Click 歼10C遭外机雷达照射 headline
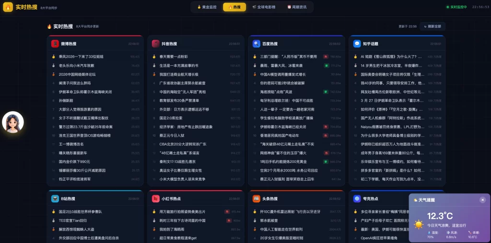Viewport: 491px width, 243px height. pos(290,212)
